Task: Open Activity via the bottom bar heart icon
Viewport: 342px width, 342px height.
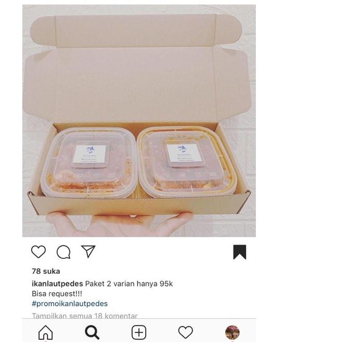Action: pos(185,332)
